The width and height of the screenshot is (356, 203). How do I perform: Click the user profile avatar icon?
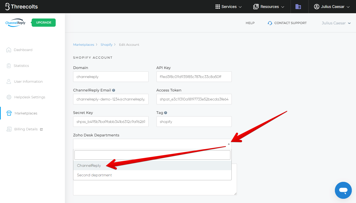(x=316, y=7)
